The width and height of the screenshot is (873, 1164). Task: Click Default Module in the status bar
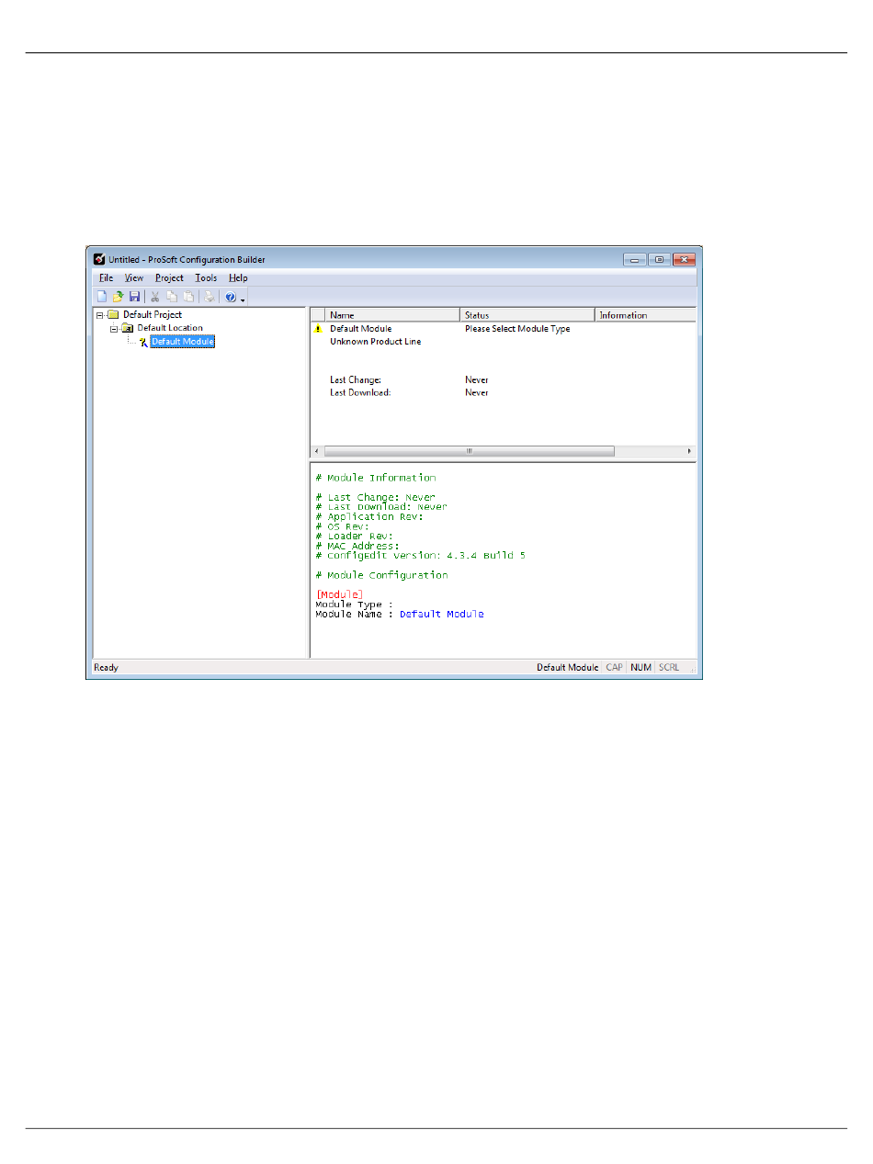pos(567,668)
